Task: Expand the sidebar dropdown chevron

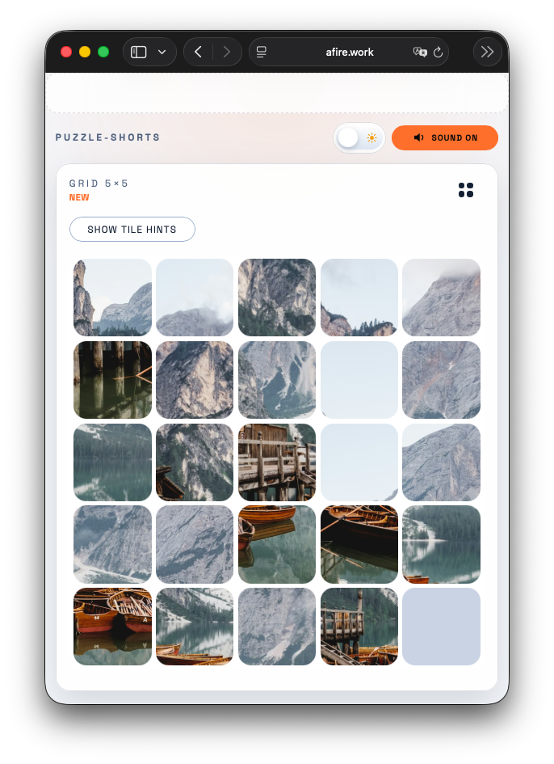Action: [x=162, y=52]
